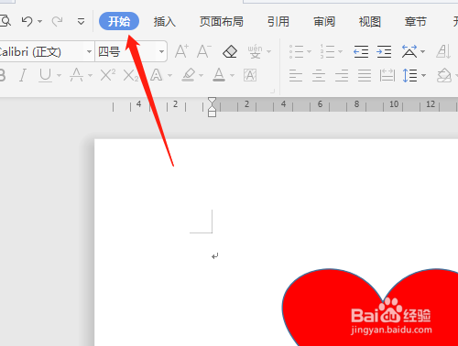Click the decrease indent icon
The width and height of the screenshot is (458, 346).
pos(361,51)
